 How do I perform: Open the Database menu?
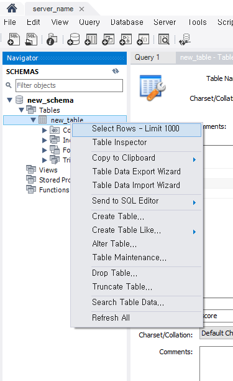click(x=127, y=22)
